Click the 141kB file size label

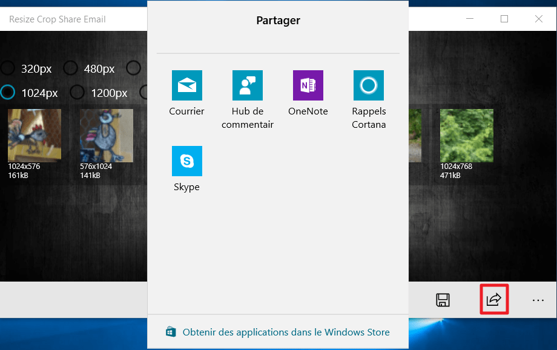click(90, 176)
